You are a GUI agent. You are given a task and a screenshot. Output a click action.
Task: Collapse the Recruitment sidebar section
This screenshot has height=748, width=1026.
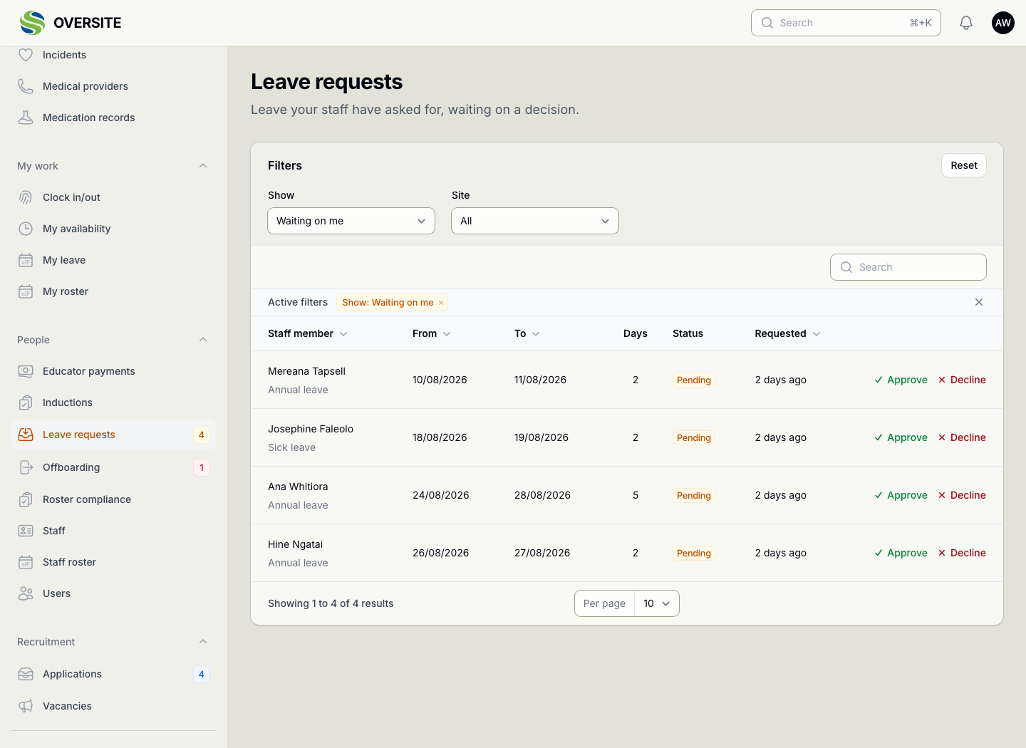coord(203,642)
